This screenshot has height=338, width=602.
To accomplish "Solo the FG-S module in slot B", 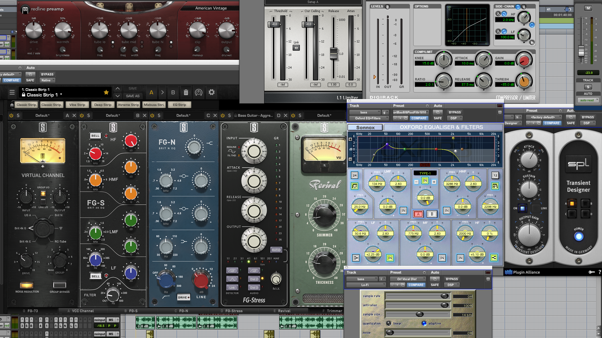I will (x=88, y=115).
